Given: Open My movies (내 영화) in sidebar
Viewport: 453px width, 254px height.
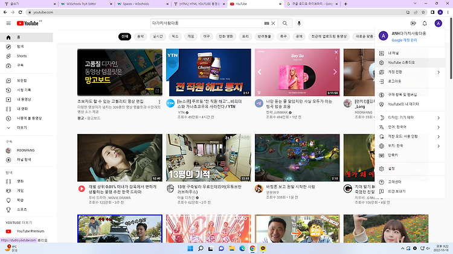Looking at the screenshot, I should (x=27, y=109).
